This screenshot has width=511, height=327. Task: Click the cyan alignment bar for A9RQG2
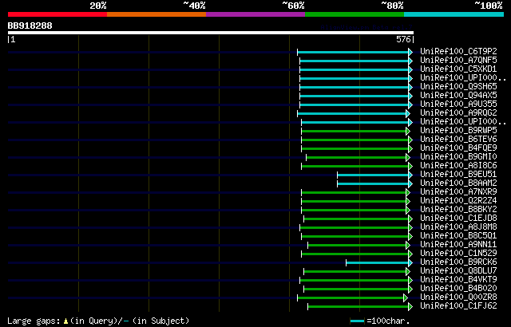pos(351,113)
